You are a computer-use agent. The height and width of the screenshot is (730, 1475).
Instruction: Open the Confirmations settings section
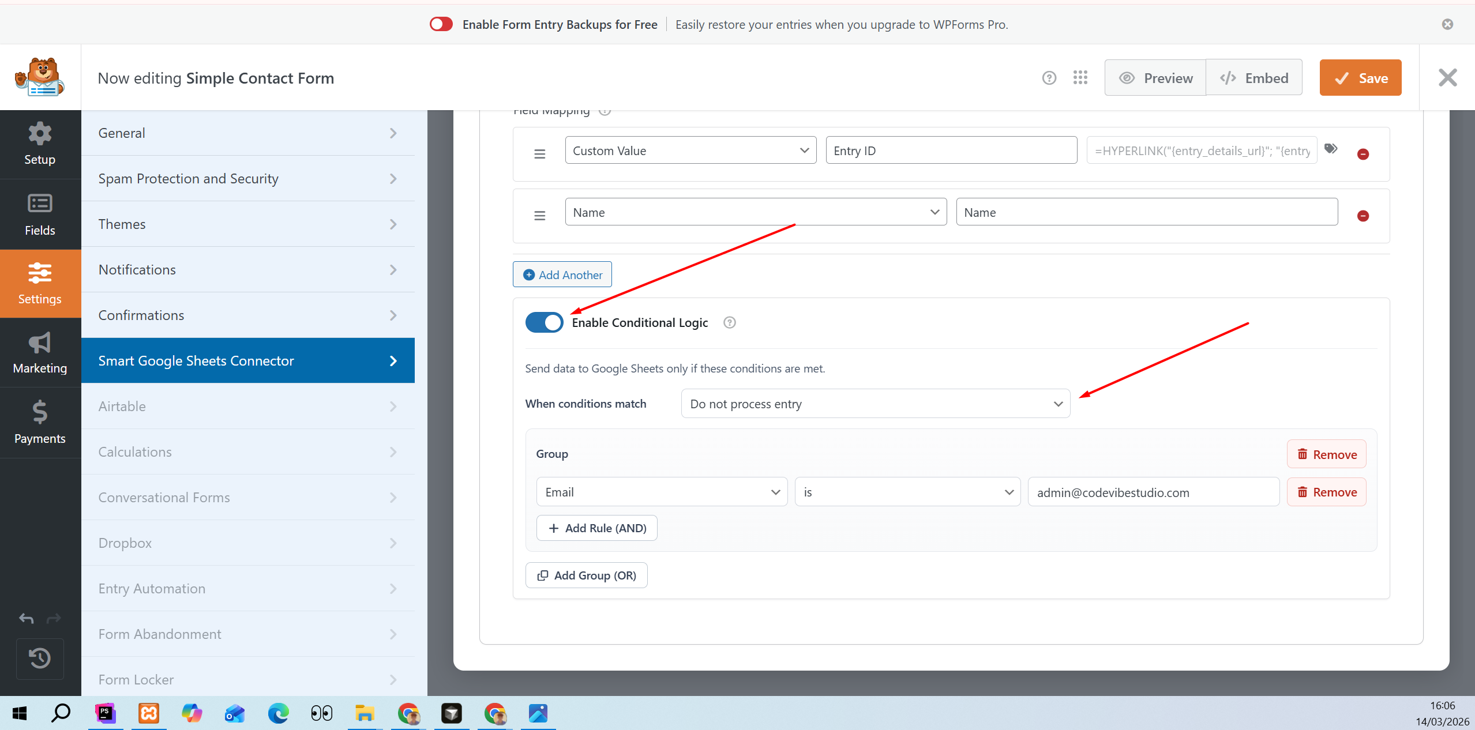click(248, 315)
